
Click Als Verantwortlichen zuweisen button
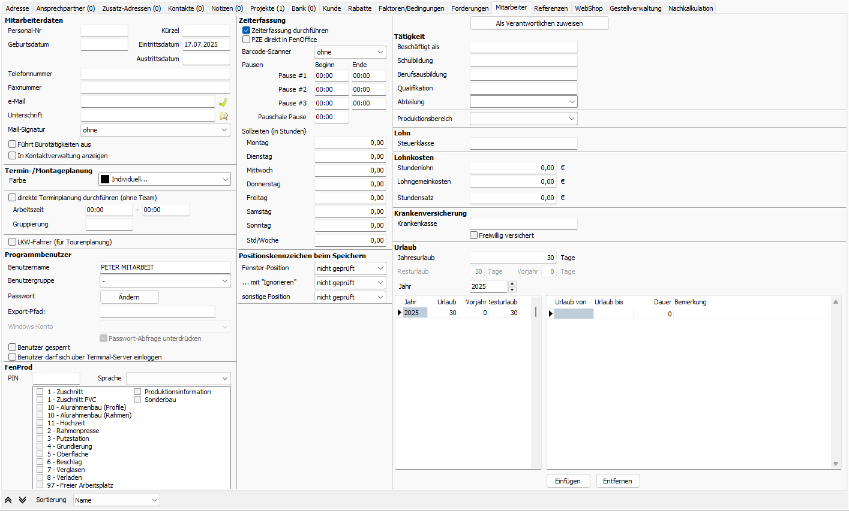coord(539,23)
